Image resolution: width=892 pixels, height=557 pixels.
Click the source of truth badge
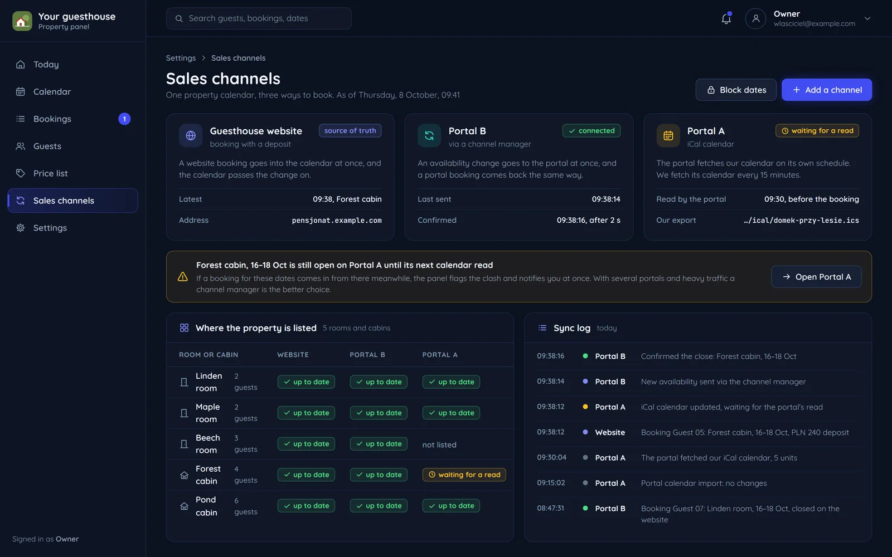pyautogui.click(x=350, y=130)
